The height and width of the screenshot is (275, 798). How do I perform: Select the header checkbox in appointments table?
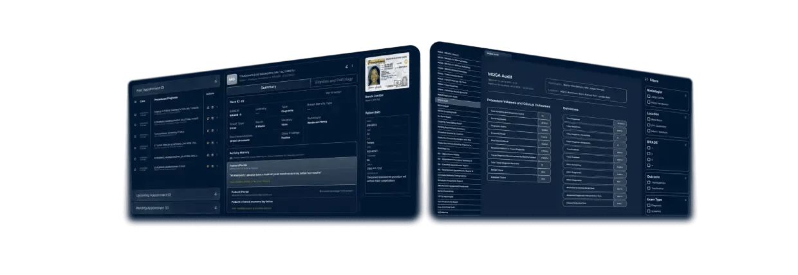click(x=135, y=102)
